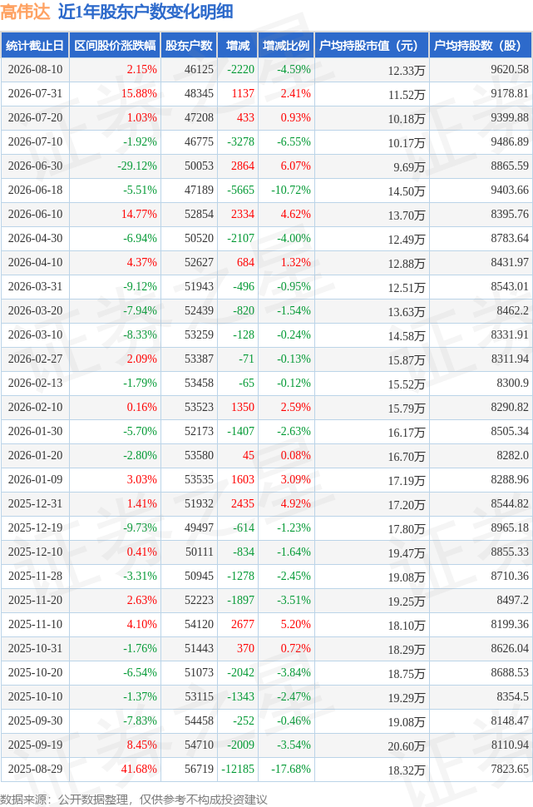Viewport: 533px width, 807px height.
Task: Click the 户均持股数（股） column header
Action: [x=481, y=46]
